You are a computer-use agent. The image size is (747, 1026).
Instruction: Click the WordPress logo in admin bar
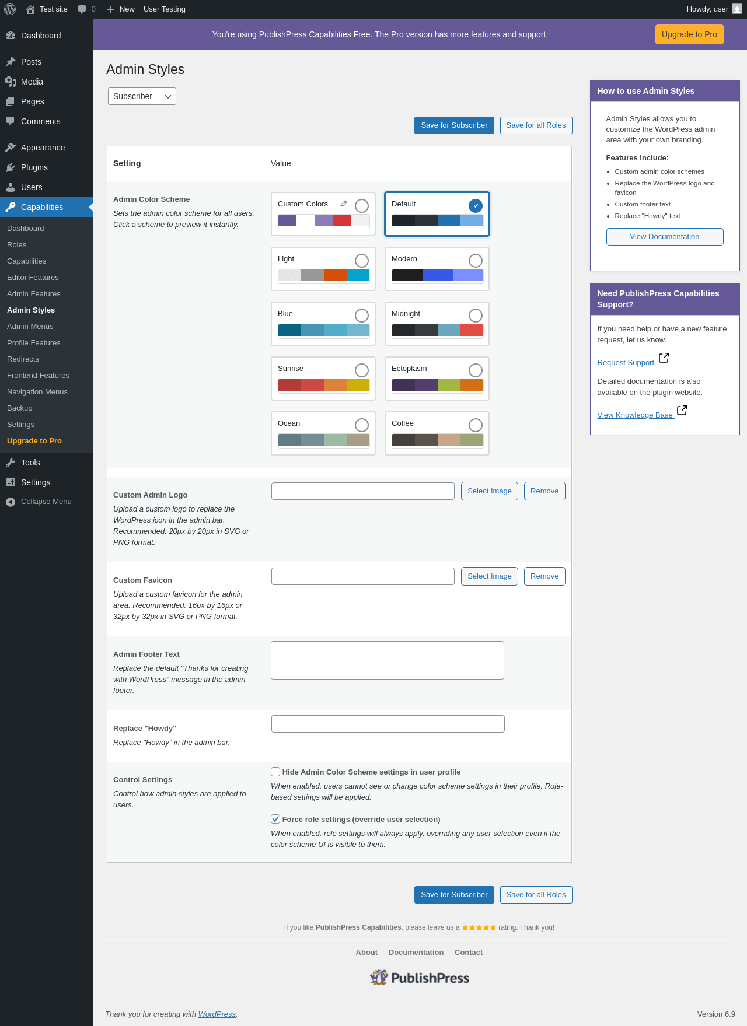pos(10,9)
